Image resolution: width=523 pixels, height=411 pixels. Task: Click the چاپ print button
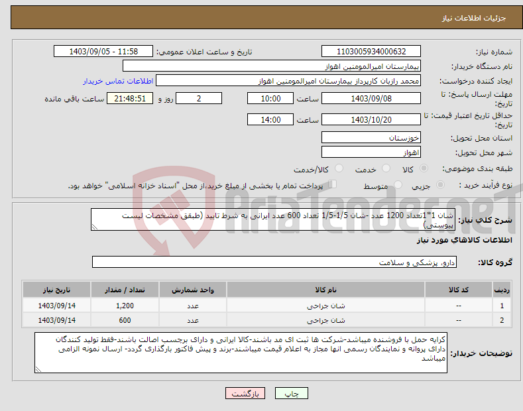[x=292, y=394]
